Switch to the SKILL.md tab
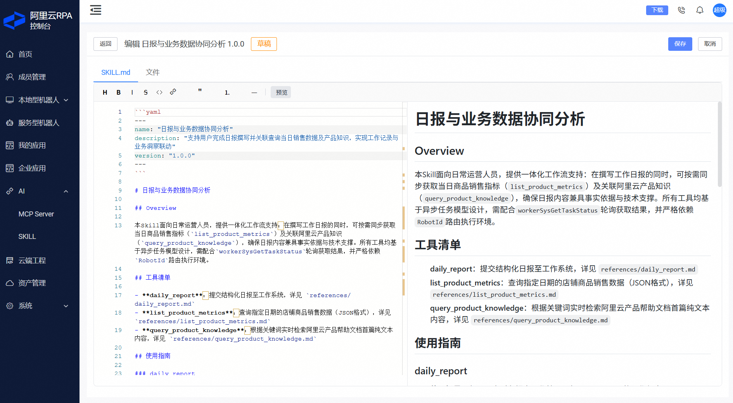Image resolution: width=733 pixels, height=403 pixels. [x=116, y=73]
